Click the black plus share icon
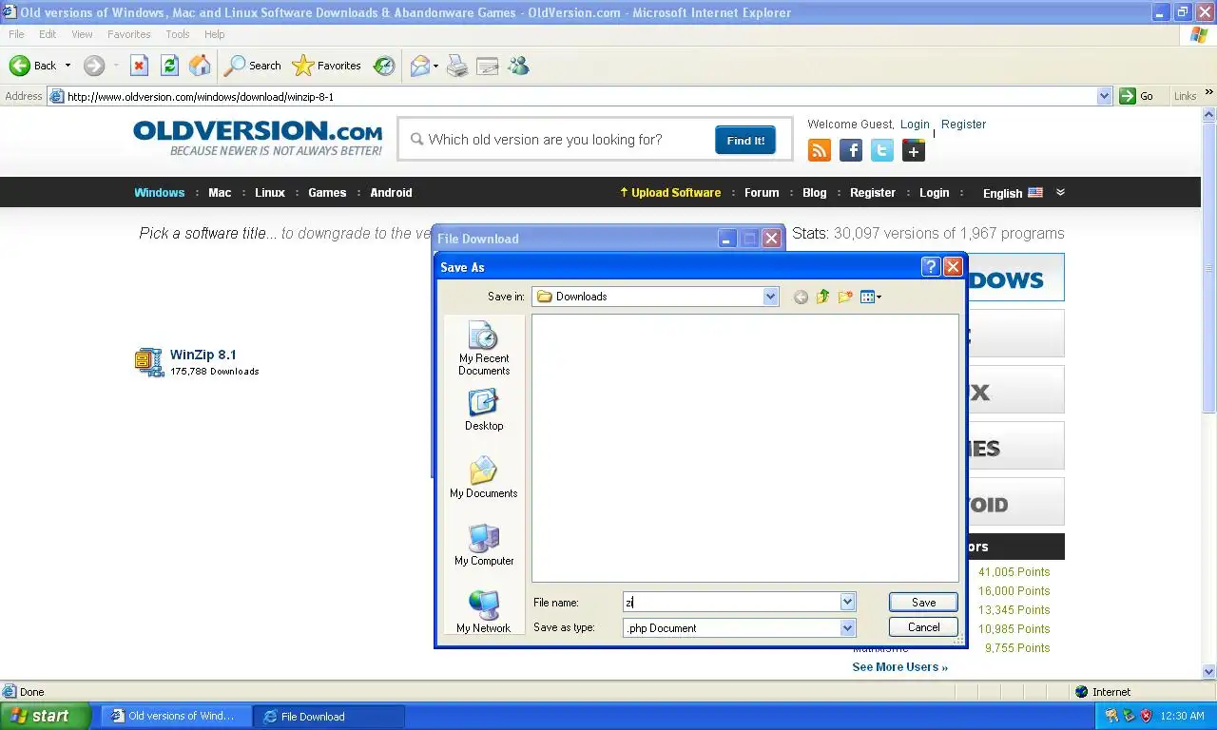 [x=914, y=150]
